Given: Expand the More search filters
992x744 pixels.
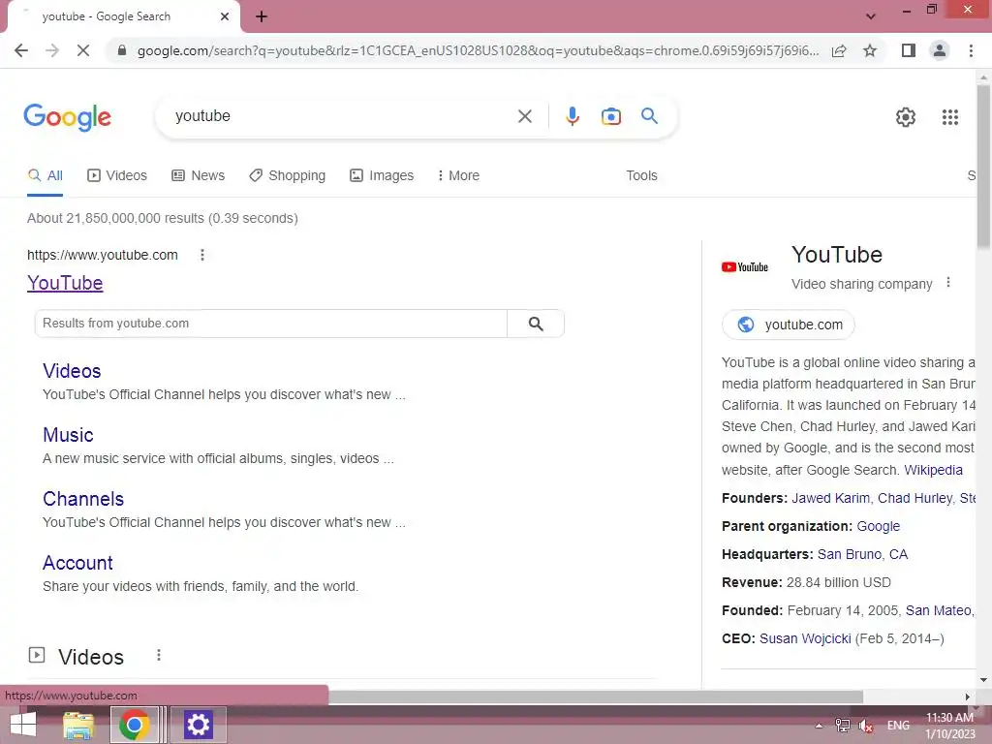Looking at the screenshot, I should pyautogui.click(x=458, y=175).
